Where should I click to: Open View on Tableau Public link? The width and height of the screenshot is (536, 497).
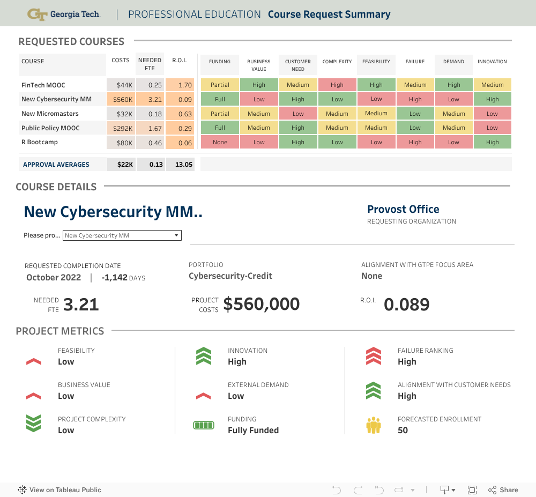pos(59,489)
